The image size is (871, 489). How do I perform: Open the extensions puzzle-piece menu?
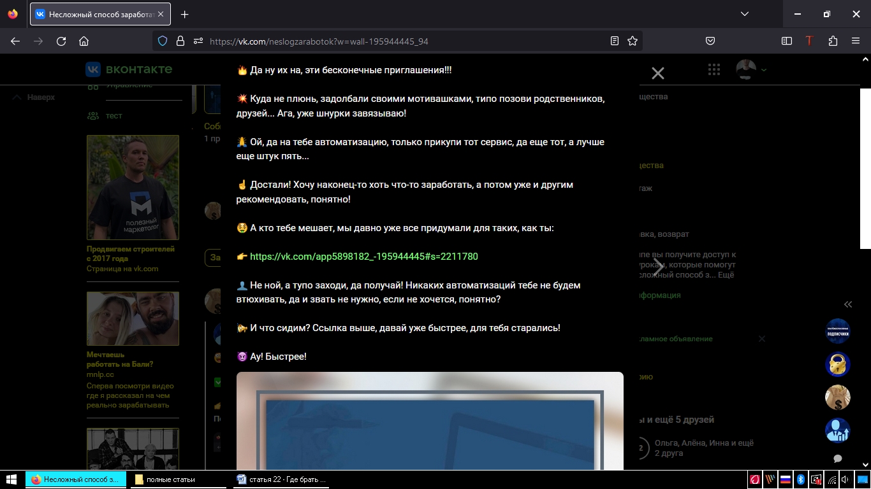point(833,41)
